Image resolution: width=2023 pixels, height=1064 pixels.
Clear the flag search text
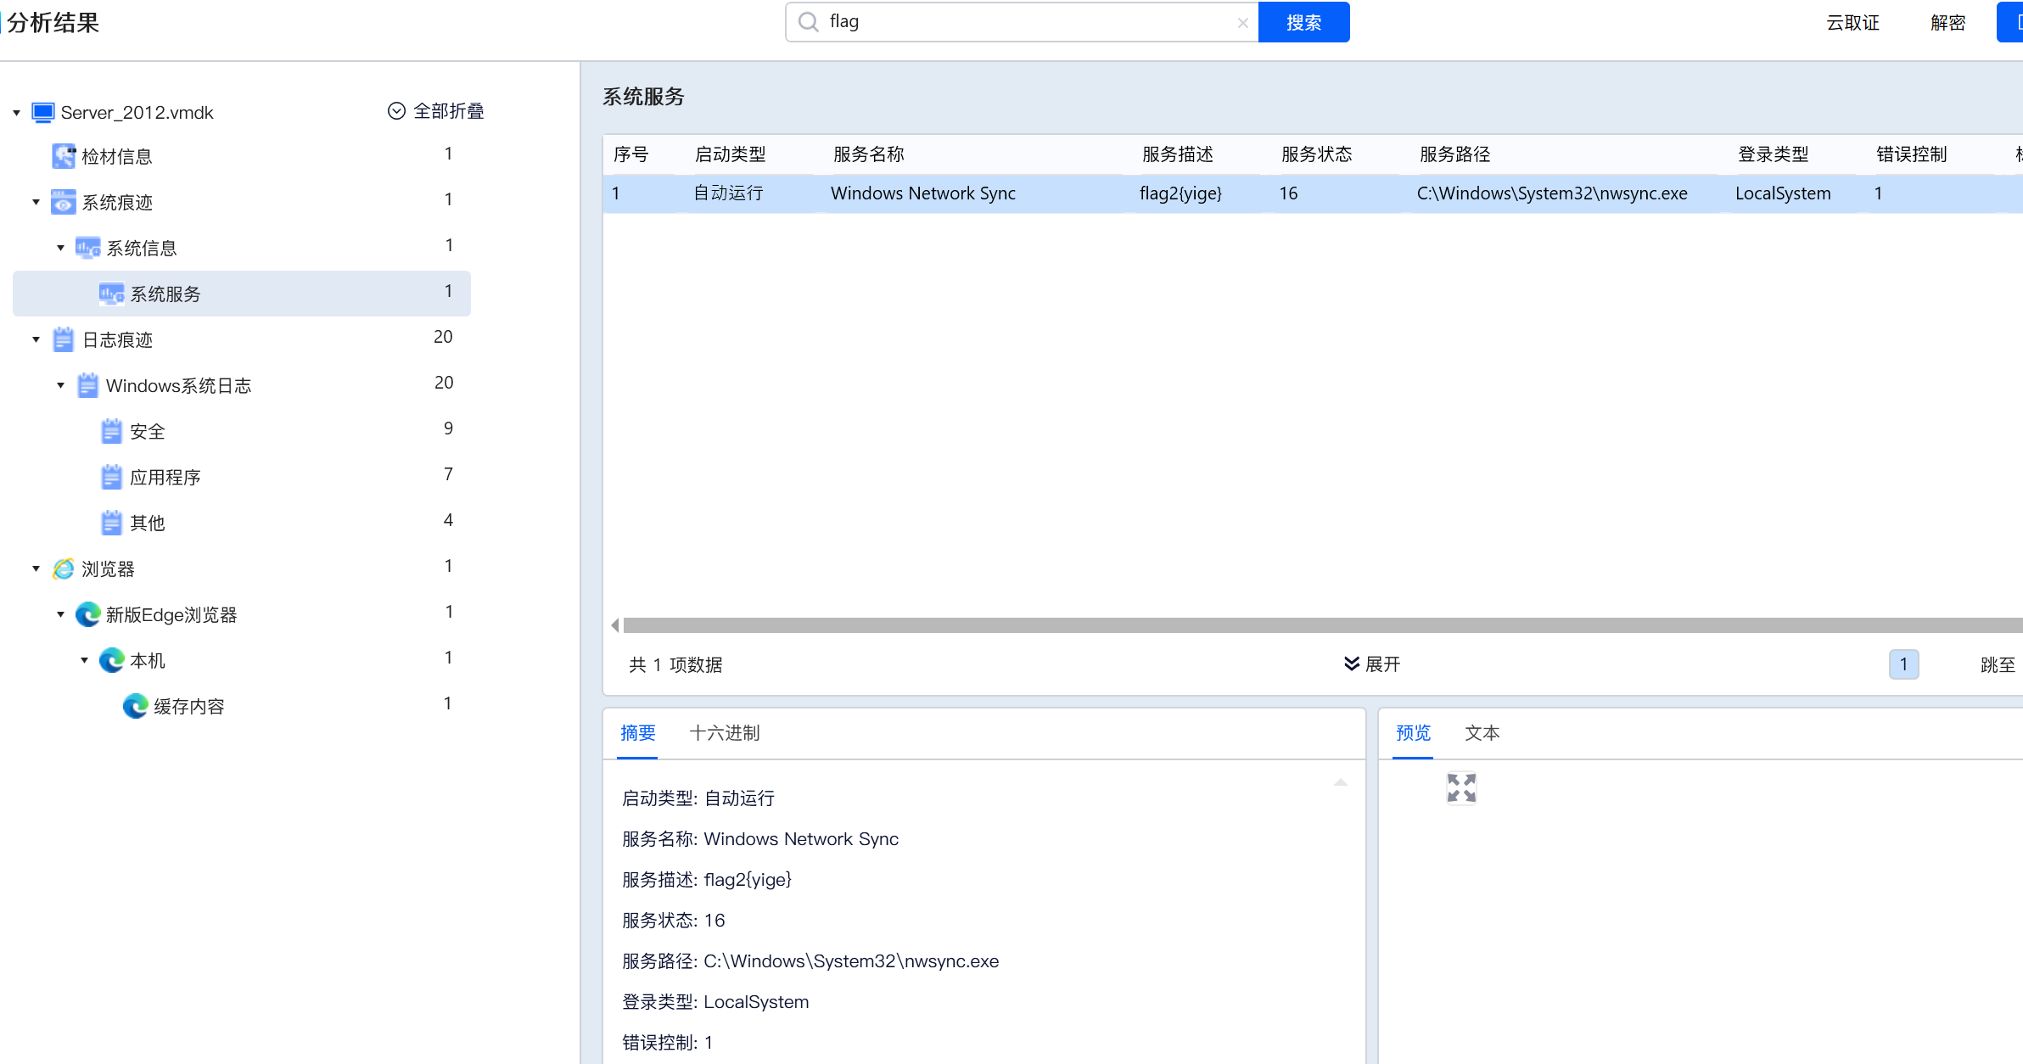click(1242, 23)
